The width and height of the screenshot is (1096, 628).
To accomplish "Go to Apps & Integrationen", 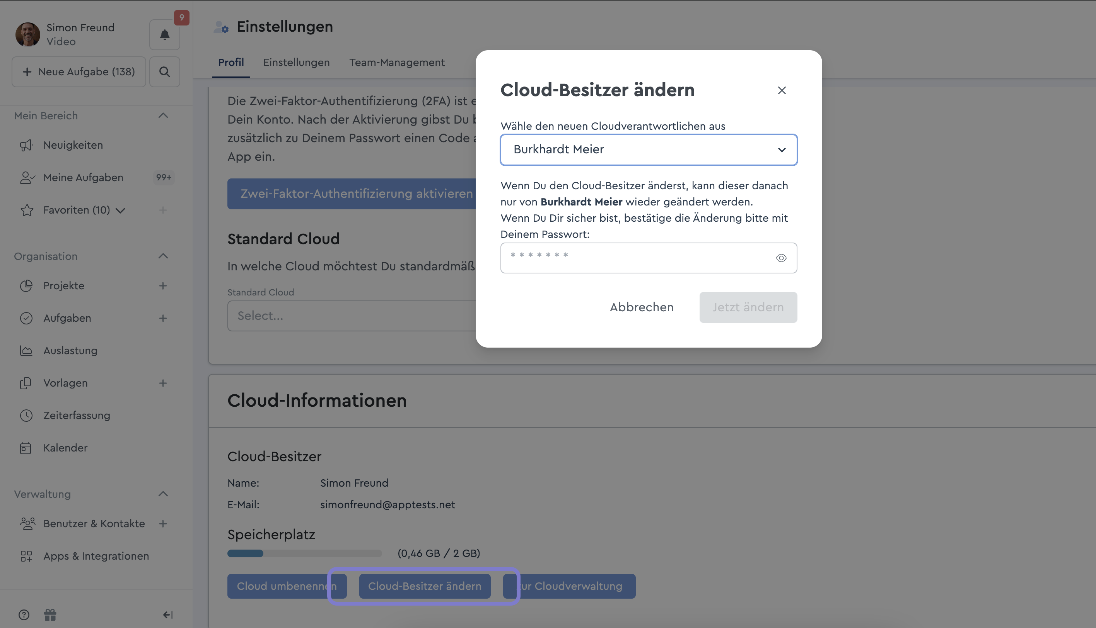I will [x=96, y=556].
